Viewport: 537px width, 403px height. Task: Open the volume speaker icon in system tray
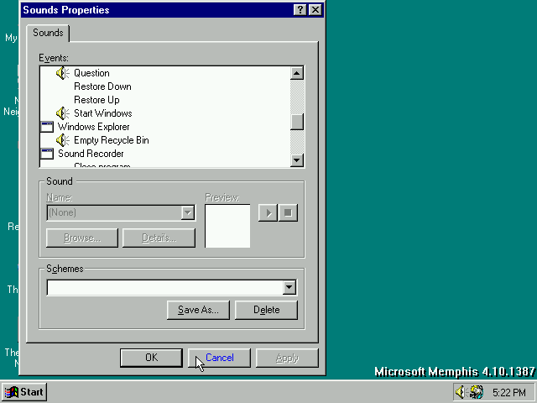(x=461, y=392)
